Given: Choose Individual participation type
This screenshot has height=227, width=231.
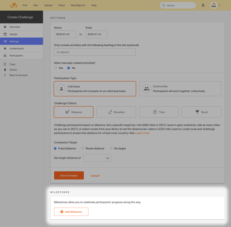Looking at the screenshot, I should (x=95, y=89).
